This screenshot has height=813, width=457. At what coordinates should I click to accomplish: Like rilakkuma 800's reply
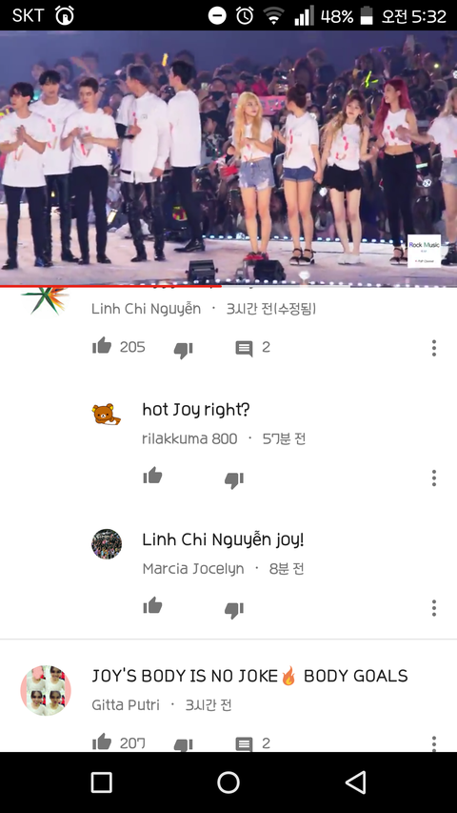tap(153, 476)
